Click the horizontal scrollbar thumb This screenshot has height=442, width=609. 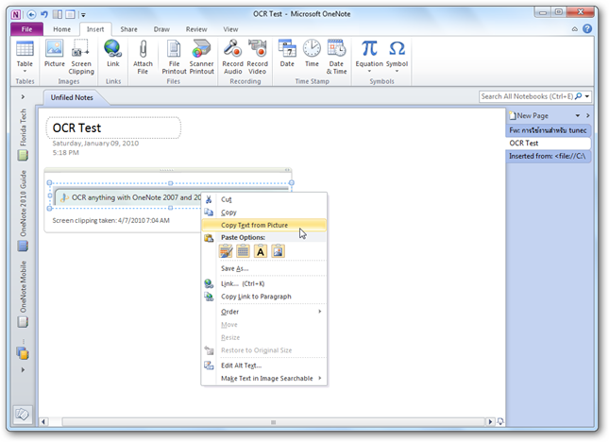[274, 422]
